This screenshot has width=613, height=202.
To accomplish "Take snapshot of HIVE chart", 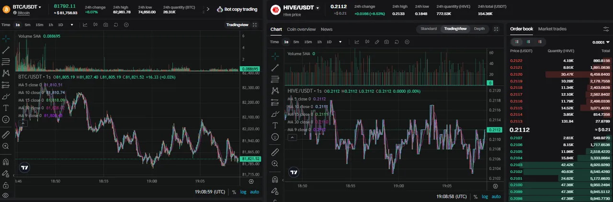I will (386, 42).
